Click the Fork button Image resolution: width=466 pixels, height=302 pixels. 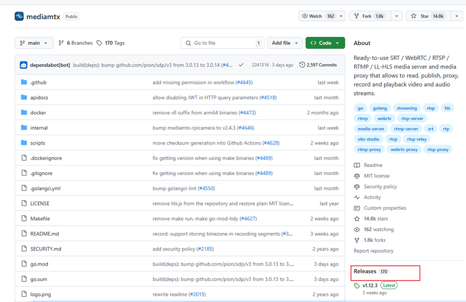(370, 16)
